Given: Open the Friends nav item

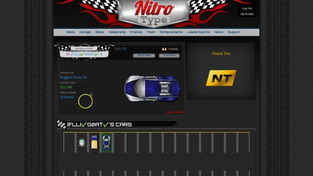Looking at the screenshot, I should (136, 32).
